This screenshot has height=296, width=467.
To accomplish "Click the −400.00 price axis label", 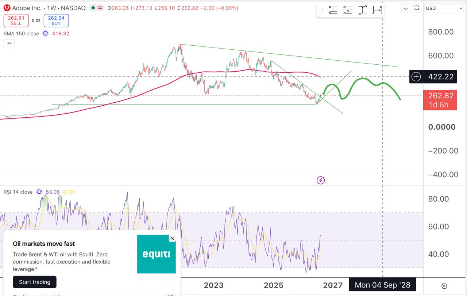I will [x=443, y=174].
